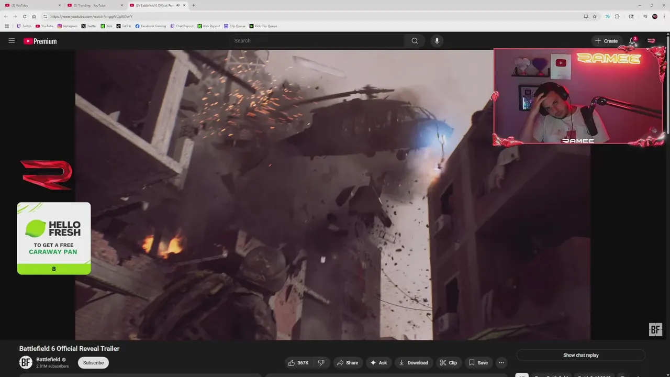
Task: Open the Chat Popout bookmark
Action: 182,26
